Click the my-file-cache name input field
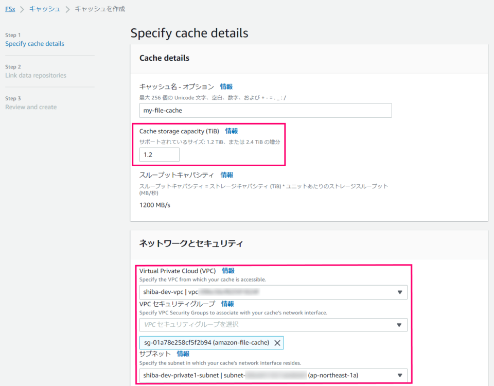 click(265, 110)
